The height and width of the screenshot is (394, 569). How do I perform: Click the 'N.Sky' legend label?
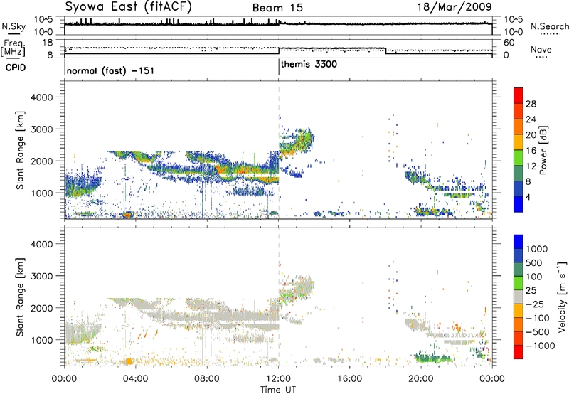(14, 26)
